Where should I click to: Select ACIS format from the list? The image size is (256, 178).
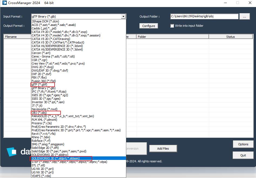79,25
